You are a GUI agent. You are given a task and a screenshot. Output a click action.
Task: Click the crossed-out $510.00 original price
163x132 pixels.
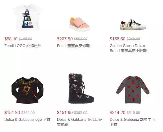point(133,113)
